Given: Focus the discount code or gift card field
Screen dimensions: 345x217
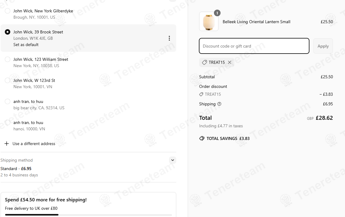Looking at the screenshot, I should [x=254, y=46].
